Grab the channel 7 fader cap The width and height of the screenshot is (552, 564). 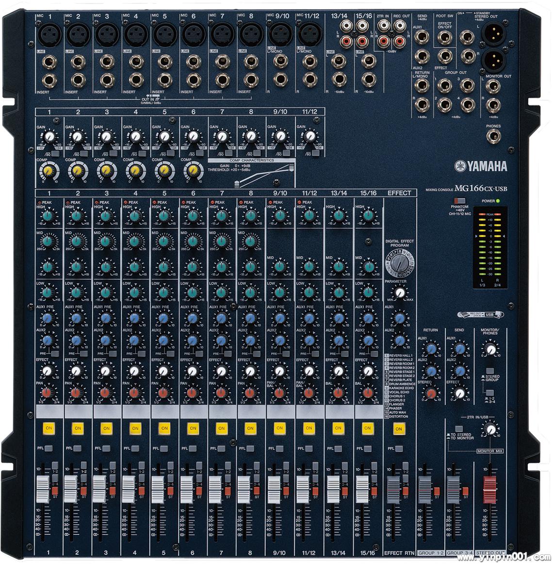[216, 489]
